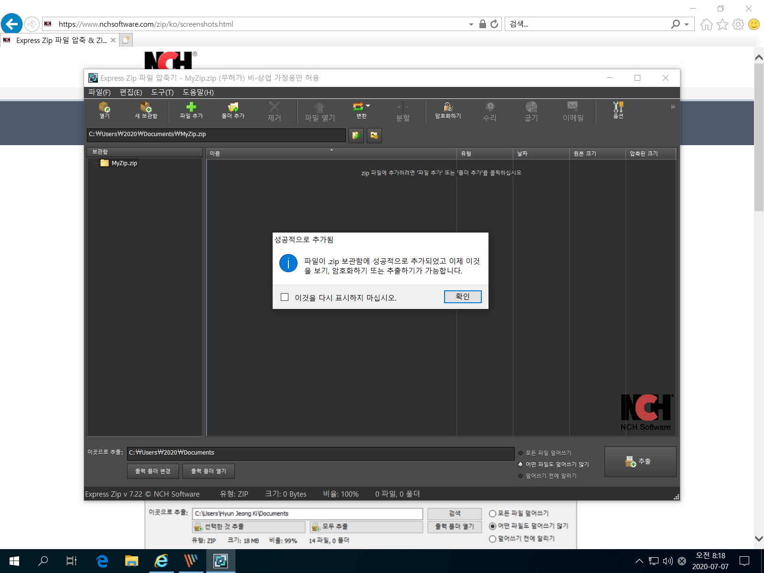764x573 pixels.
Task: Click the browser back arrow button
Action: click(x=12, y=24)
